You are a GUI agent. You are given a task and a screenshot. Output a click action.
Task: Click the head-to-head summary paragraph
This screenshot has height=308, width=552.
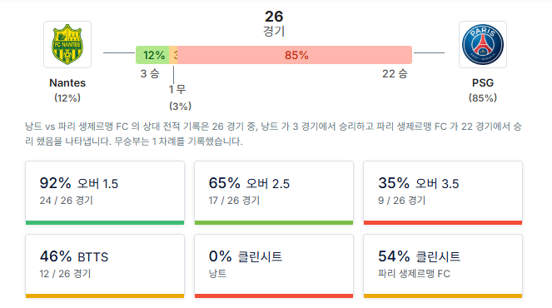coord(274,134)
